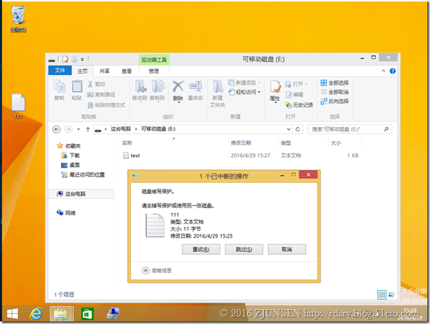Click the Drive Tools (驱动器工具) tab header
This screenshot has height=324, width=430.
154,60
